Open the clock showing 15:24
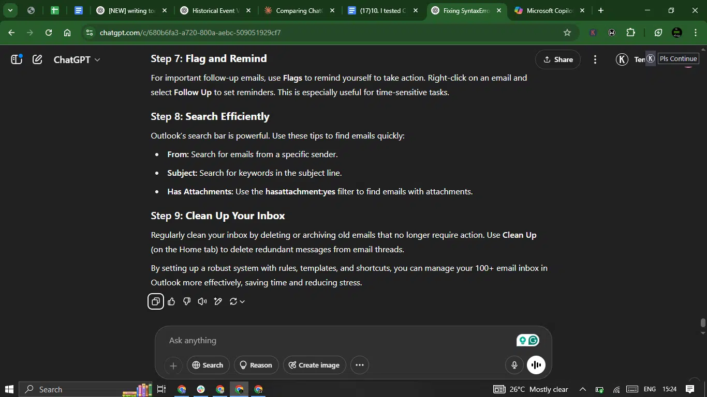Screen dimensions: 707x397 pyautogui.click(x=669, y=389)
